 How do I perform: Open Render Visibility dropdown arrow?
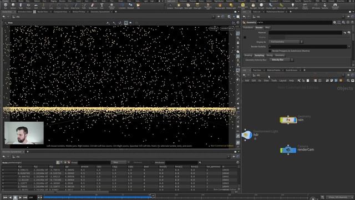pos(349,47)
